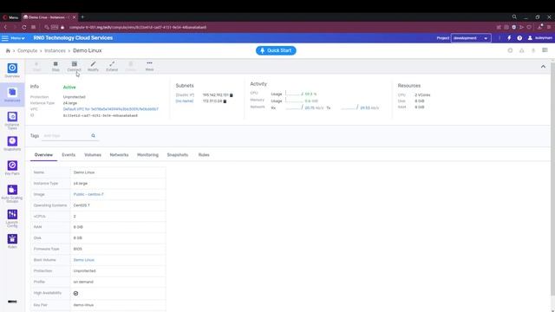Go back in the browser
The width and height of the screenshot is (555, 312).
(5, 27)
